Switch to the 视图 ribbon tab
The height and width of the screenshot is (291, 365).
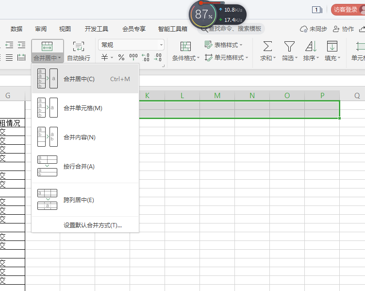tap(65, 29)
